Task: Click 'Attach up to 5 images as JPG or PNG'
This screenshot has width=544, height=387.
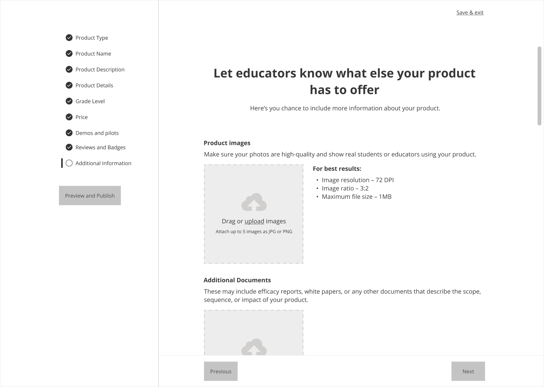Action: click(x=254, y=232)
